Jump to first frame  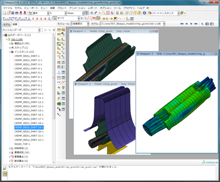[x=182, y=24]
